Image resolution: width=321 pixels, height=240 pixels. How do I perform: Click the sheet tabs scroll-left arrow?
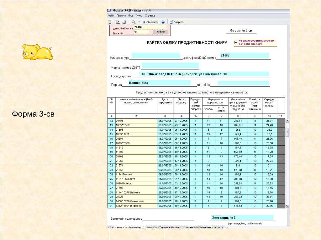click(109, 227)
